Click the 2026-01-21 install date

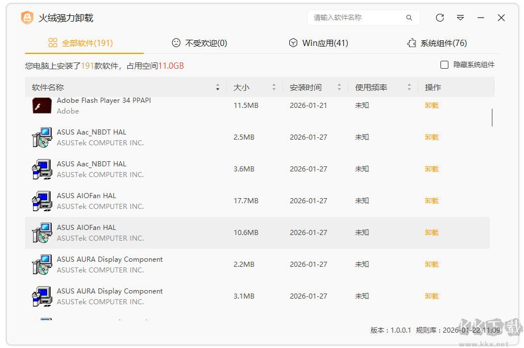tap(308, 106)
